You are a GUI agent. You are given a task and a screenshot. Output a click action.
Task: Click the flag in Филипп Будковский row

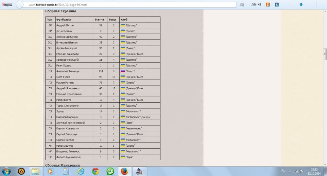(x=123, y=157)
